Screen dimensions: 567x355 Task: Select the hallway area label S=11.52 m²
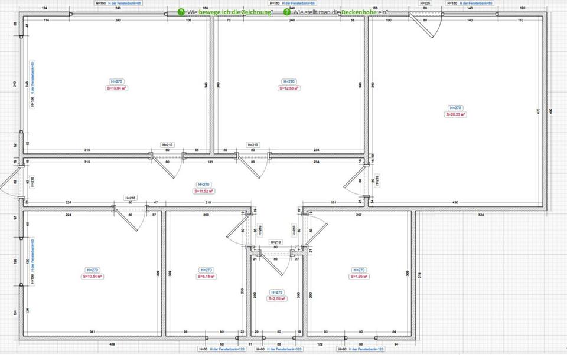203,191
